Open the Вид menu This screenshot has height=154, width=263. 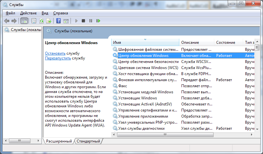click(x=45, y=13)
